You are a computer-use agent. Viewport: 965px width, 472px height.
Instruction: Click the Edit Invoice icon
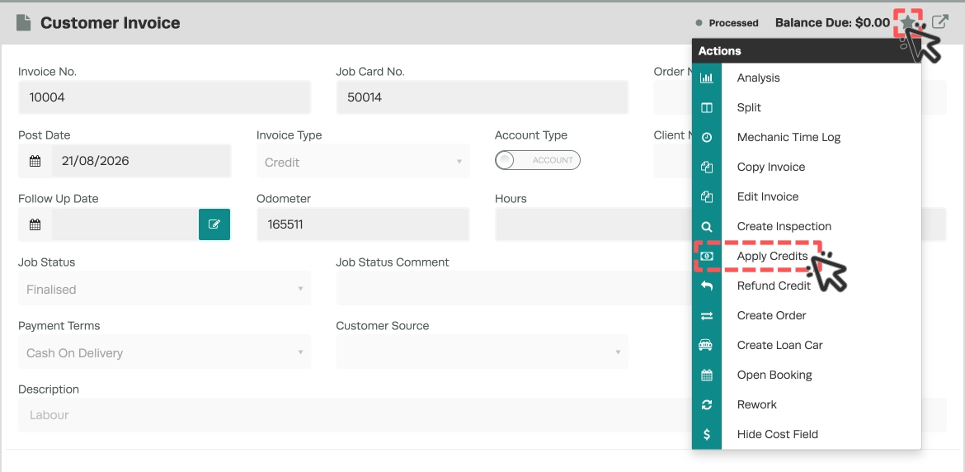707,197
